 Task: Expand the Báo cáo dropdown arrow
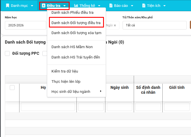132,6
